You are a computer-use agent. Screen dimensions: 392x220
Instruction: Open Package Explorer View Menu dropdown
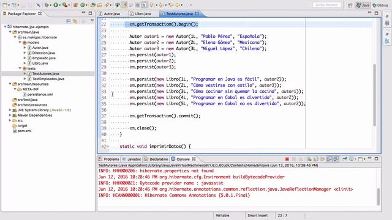tap(92, 21)
